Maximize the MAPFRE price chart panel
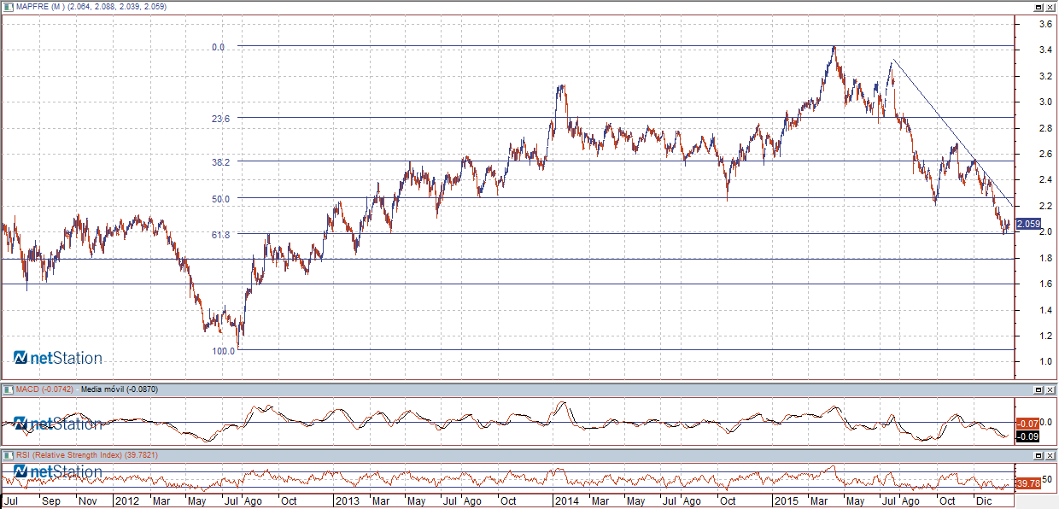This screenshot has height=509, width=1059. click(1039, 6)
